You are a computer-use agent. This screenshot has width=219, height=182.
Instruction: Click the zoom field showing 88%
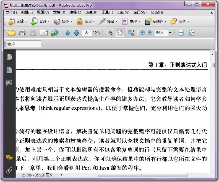click(x=161, y=33)
